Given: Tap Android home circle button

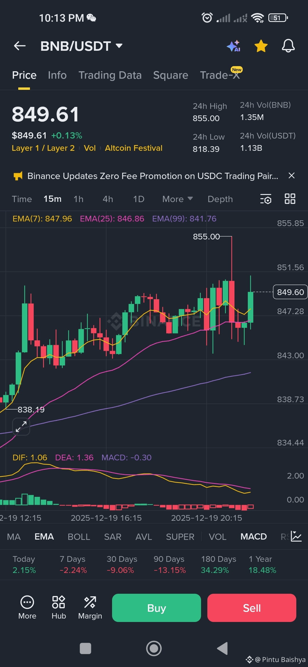Looking at the screenshot, I should click(x=154, y=648).
